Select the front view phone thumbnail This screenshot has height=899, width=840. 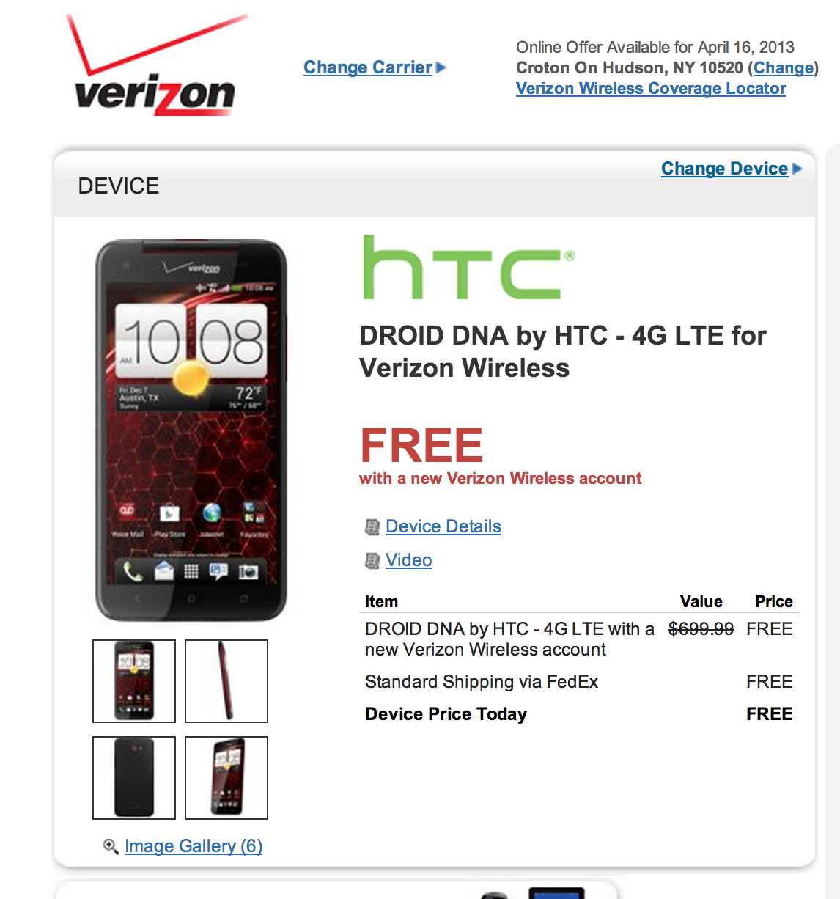[x=134, y=681]
